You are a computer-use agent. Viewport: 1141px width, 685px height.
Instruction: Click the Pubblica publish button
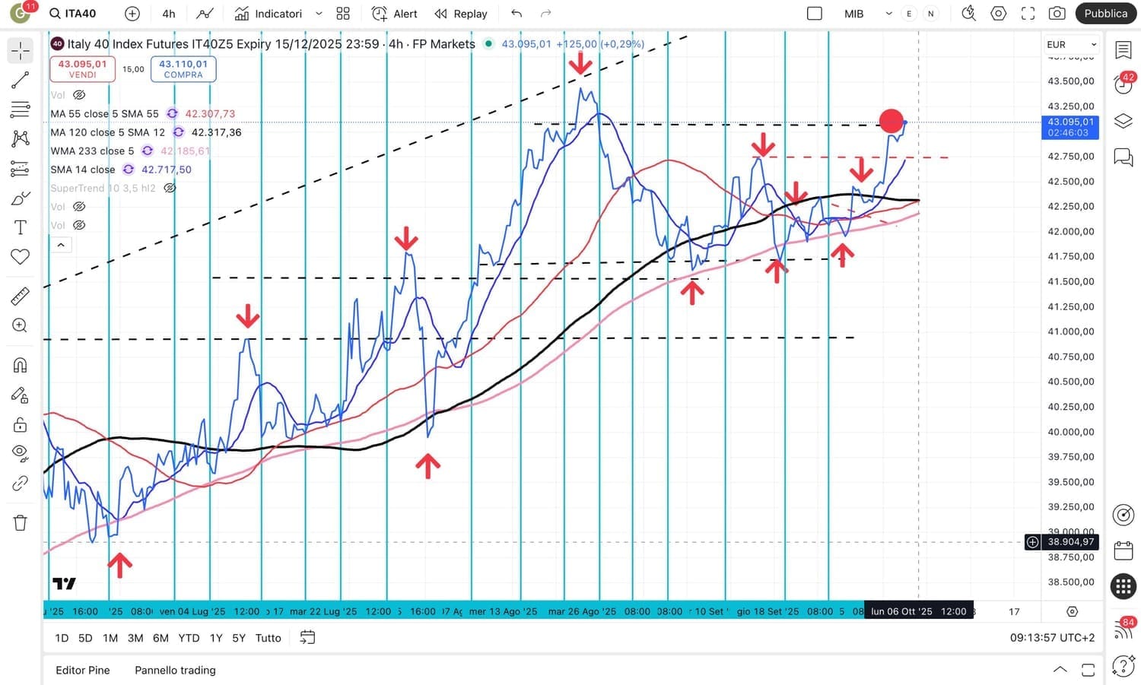coord(1105,14)
